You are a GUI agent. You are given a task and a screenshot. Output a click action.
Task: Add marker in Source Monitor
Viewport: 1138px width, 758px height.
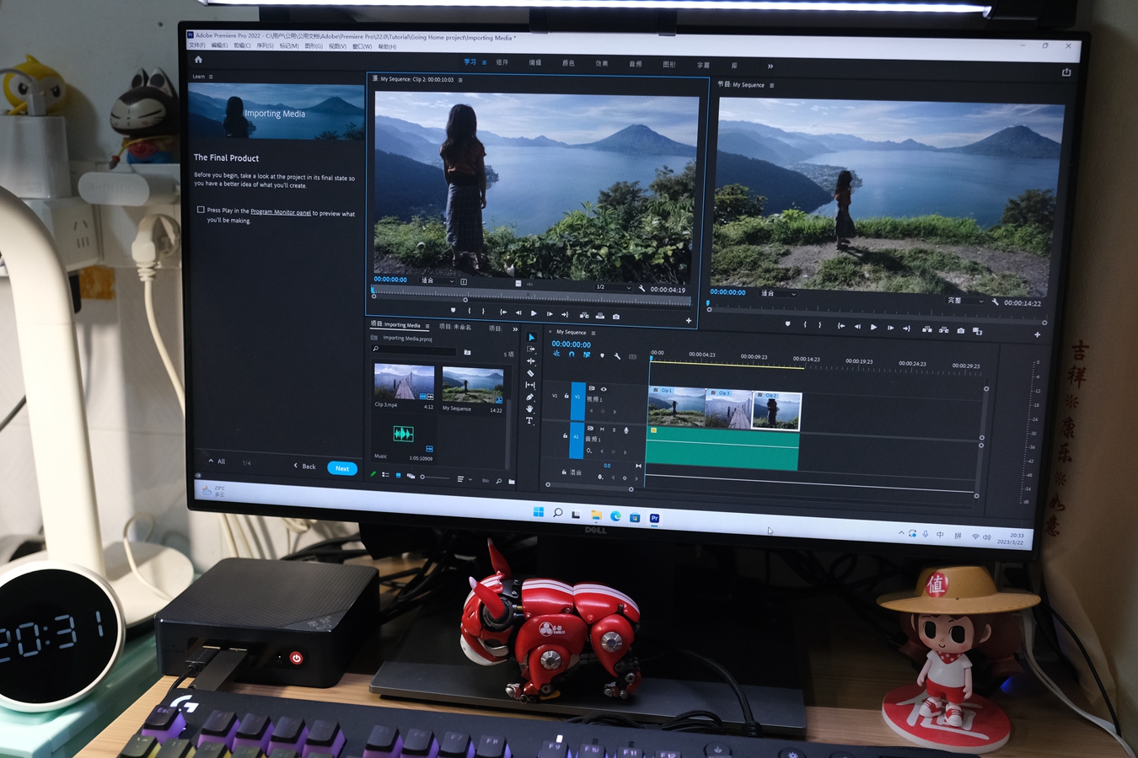coord(453,310)
